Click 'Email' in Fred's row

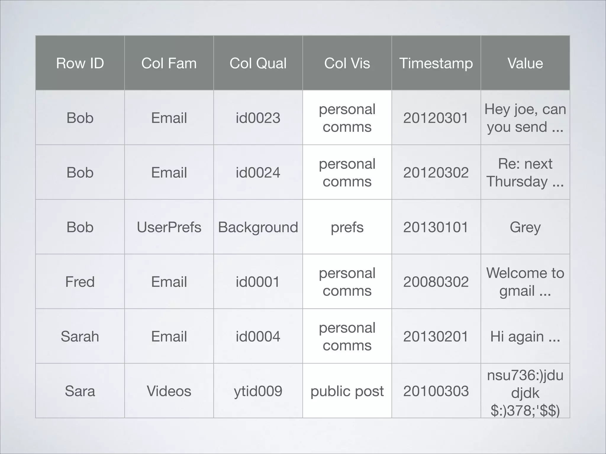[169, 282]
